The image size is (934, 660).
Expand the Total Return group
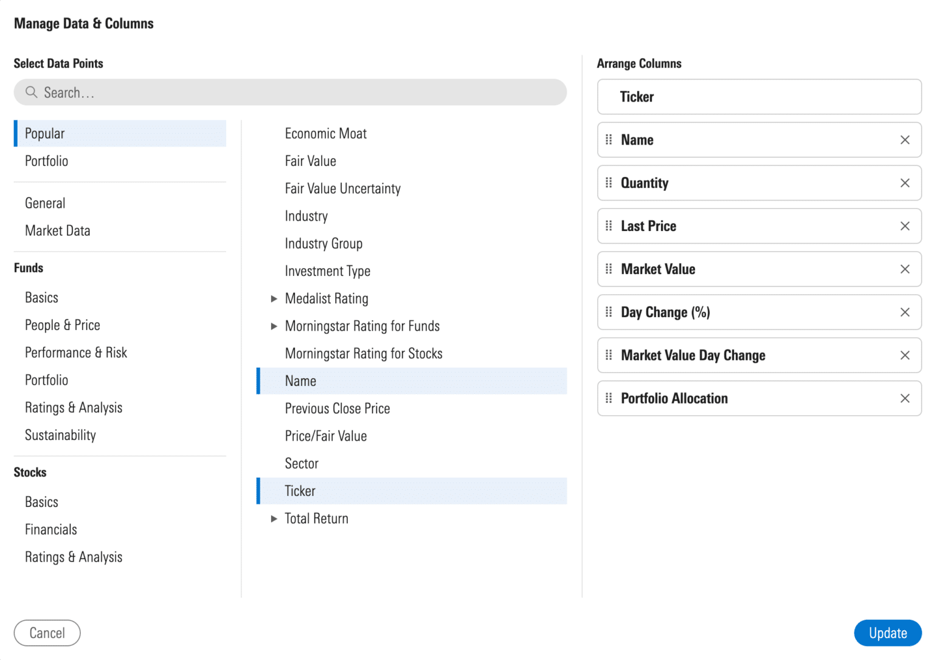click(274, 518)
